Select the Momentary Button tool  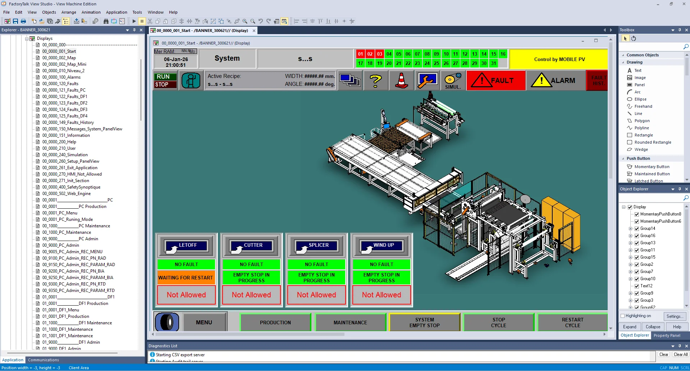click(651, 166)
